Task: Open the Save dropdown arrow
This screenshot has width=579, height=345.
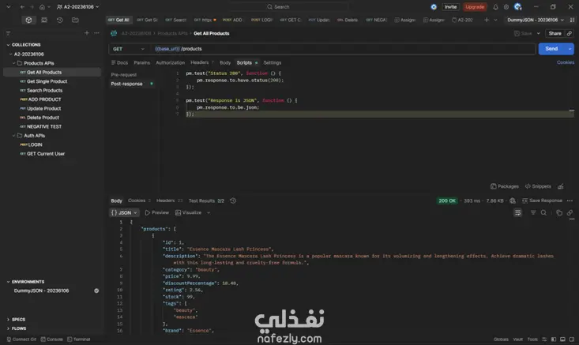Action: point(539,33)
